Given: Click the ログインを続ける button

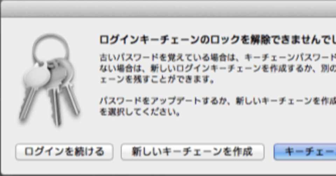Looking at the screenshot, I should 64,152.
